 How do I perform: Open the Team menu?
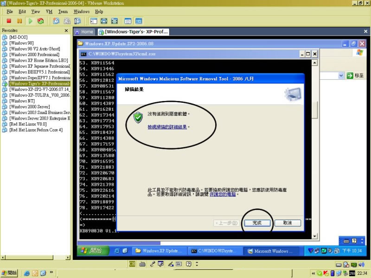coord(63,12)
